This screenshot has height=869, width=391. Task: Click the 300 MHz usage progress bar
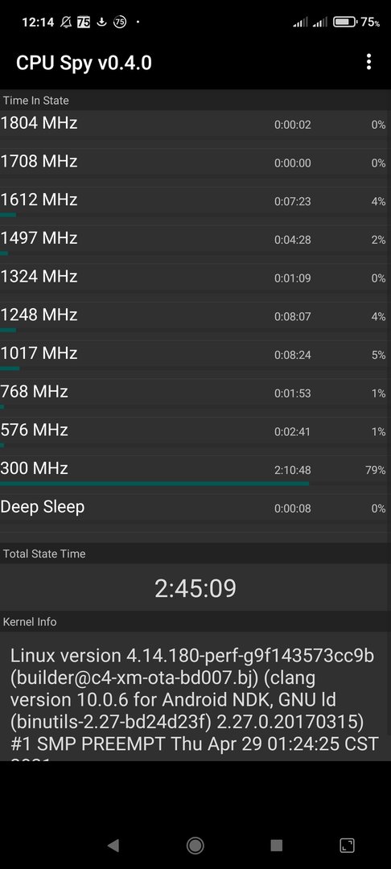pyautogui.click(x=154, y=484)
